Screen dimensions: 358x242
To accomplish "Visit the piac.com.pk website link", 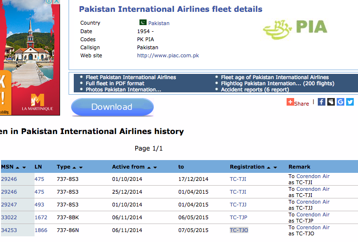I will point(168,55).
